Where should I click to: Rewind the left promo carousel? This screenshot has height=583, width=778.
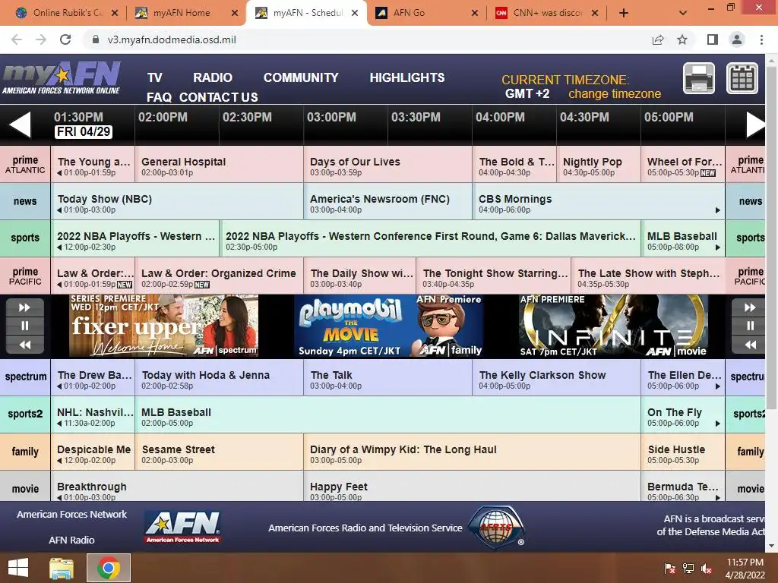(25, 345)
